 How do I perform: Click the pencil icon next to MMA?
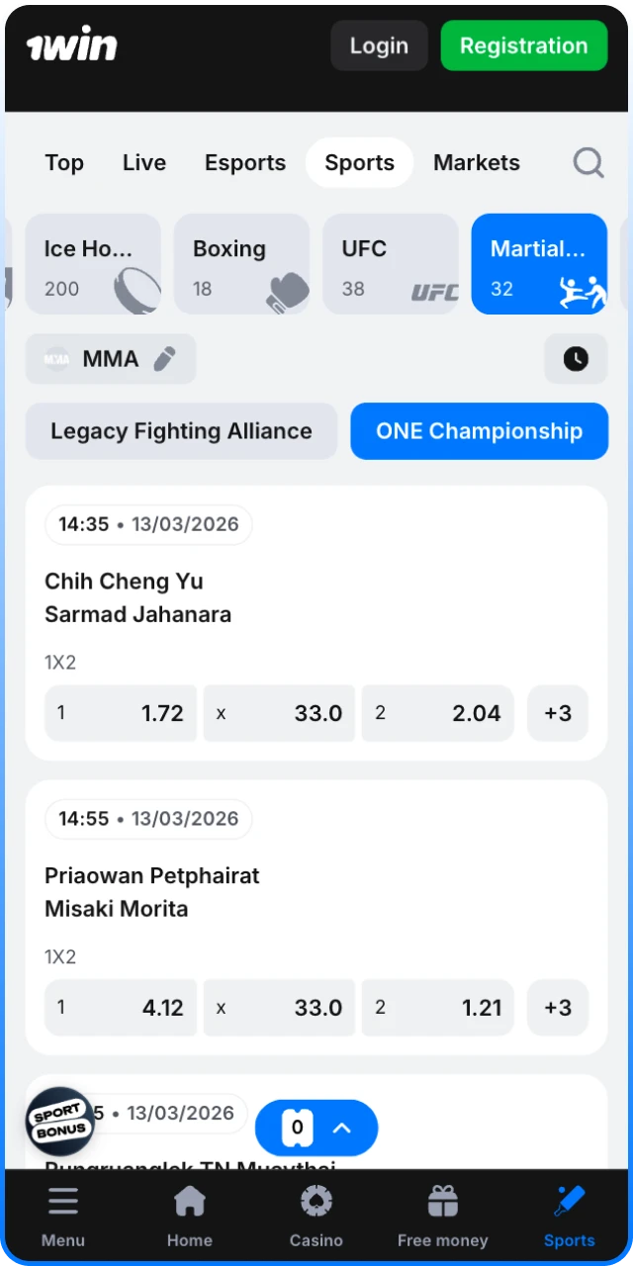[165, 358]
